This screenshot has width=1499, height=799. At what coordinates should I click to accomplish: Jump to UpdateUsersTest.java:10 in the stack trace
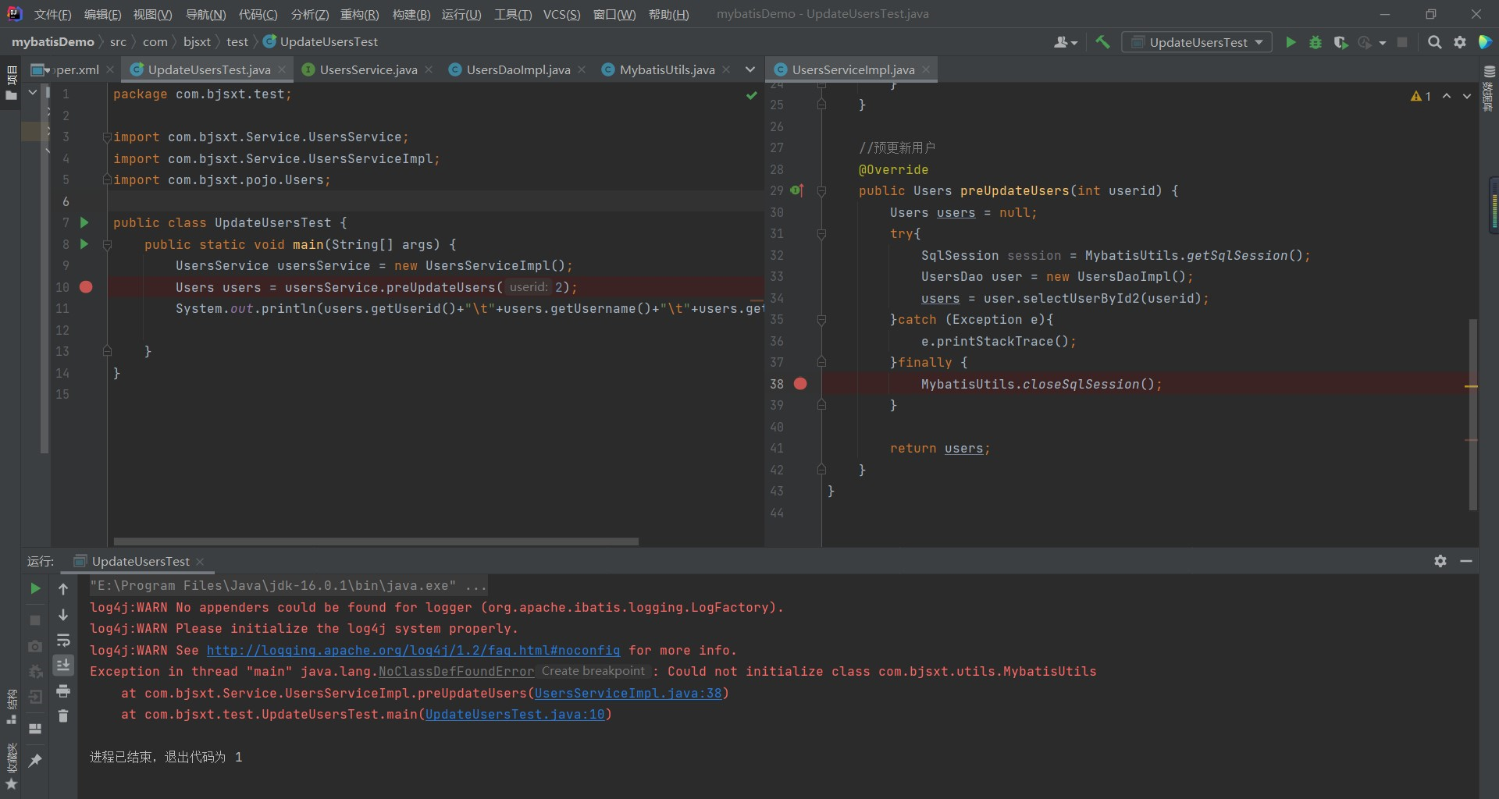[515, 714]
